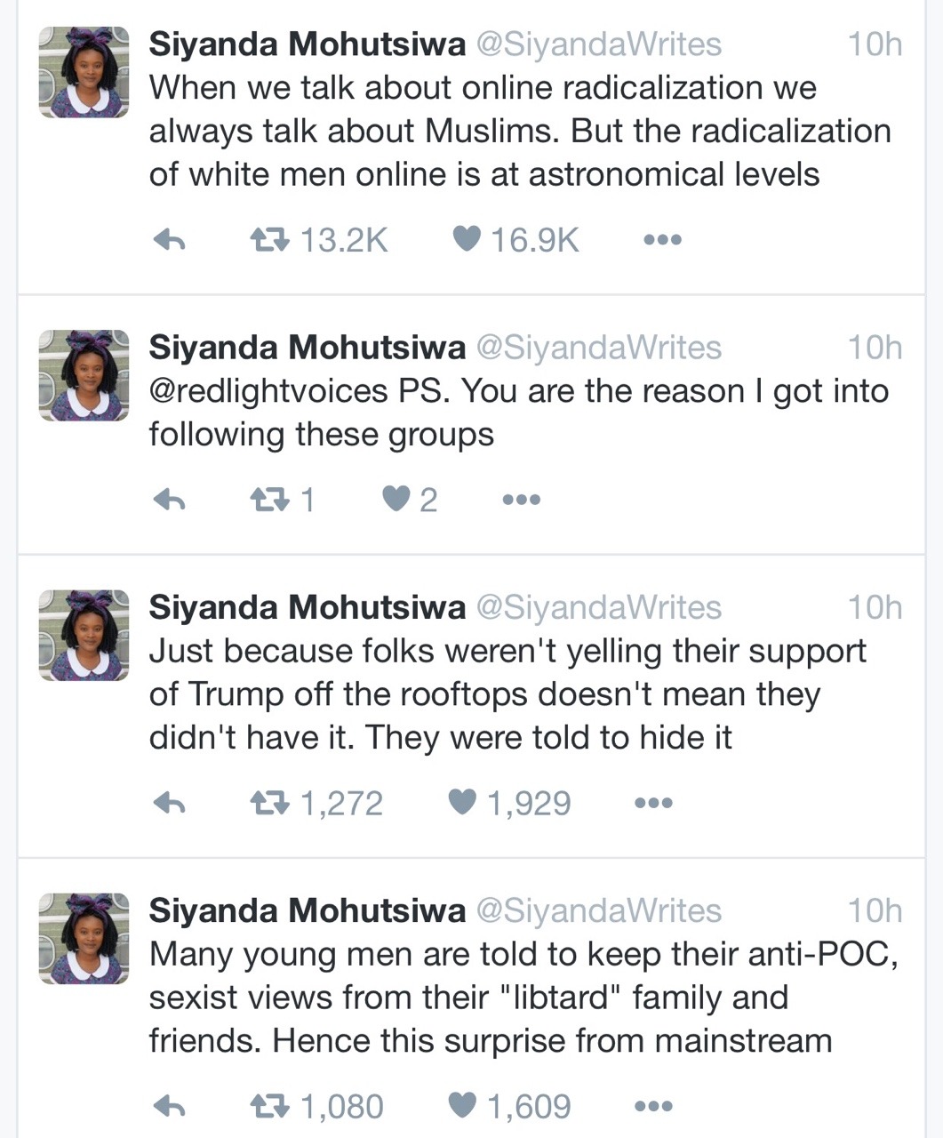943x1138 pixels.
Task: Reply to the online radicalization tweet
Action: click(169, 239)
